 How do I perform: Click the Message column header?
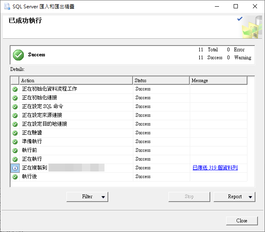(x=218, y=80)
